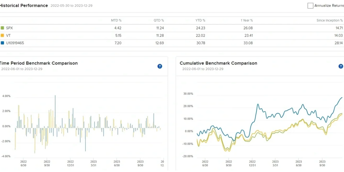This screenshot has width=344, height=172.
Task: Sort by the QTD % column header
Action: (x=159, y=21)
